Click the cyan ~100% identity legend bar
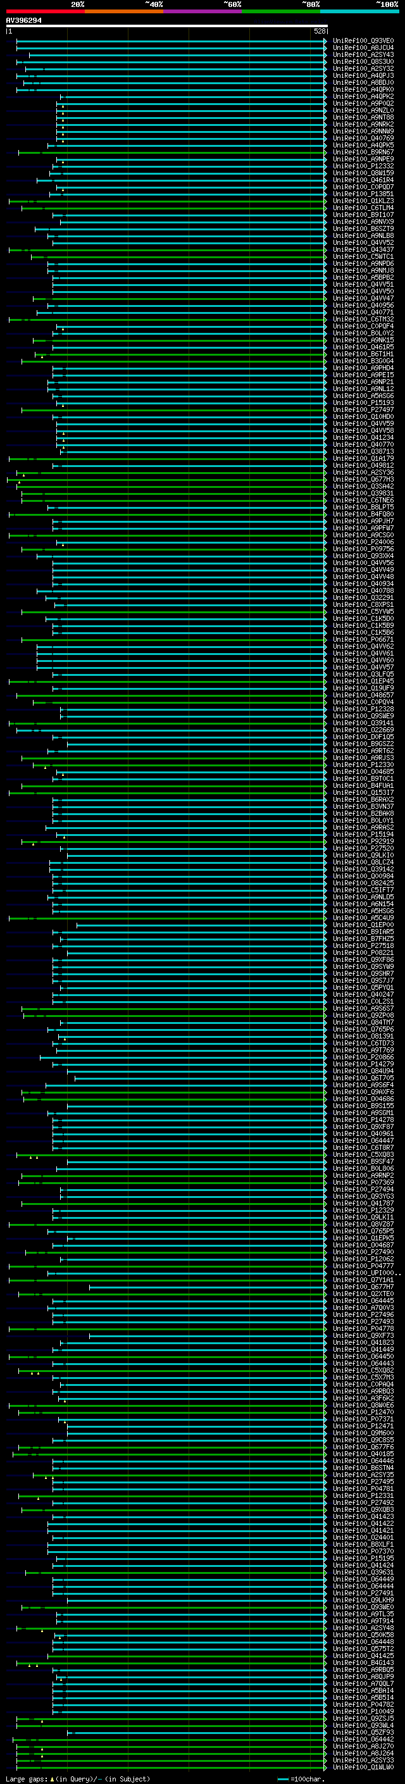Image resolution: width=405 pixels, height=1784 pixels. point(359,11)
